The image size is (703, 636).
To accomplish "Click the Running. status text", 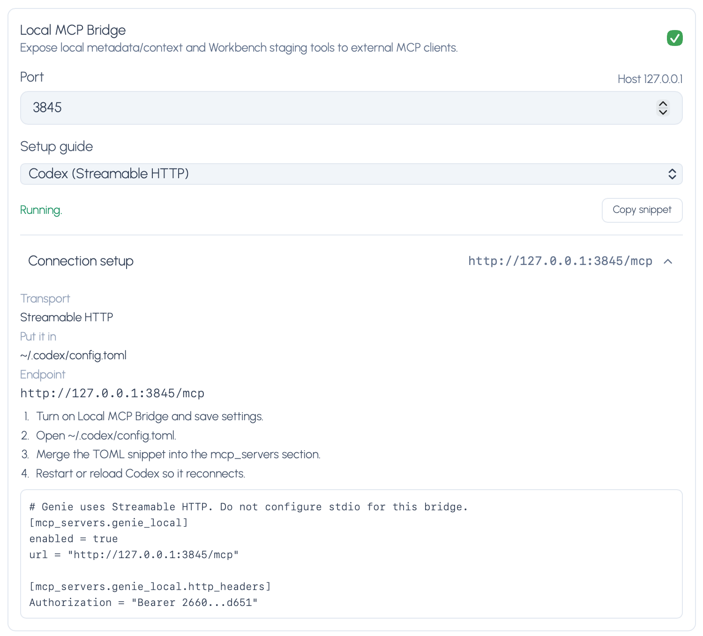I will point(41,210).
